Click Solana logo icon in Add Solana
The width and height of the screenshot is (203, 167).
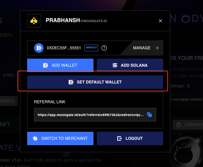click(x=115, y=65)
